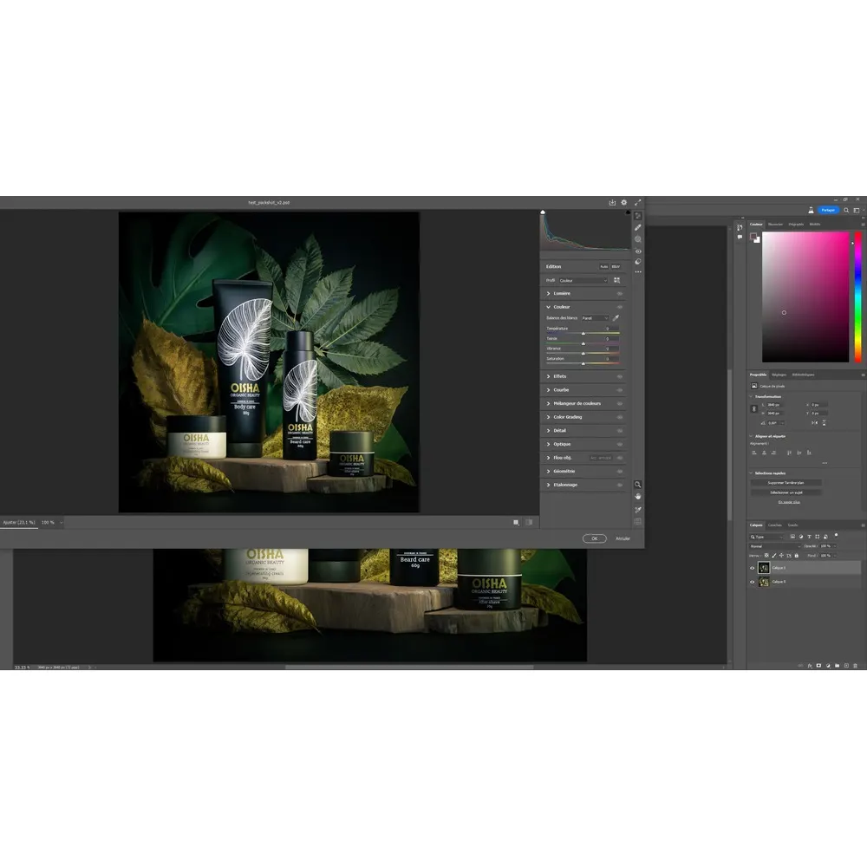Click the rainbow hue strip in Couleur panel
This screenshot has height=867, width=867.
pos(857,297)
